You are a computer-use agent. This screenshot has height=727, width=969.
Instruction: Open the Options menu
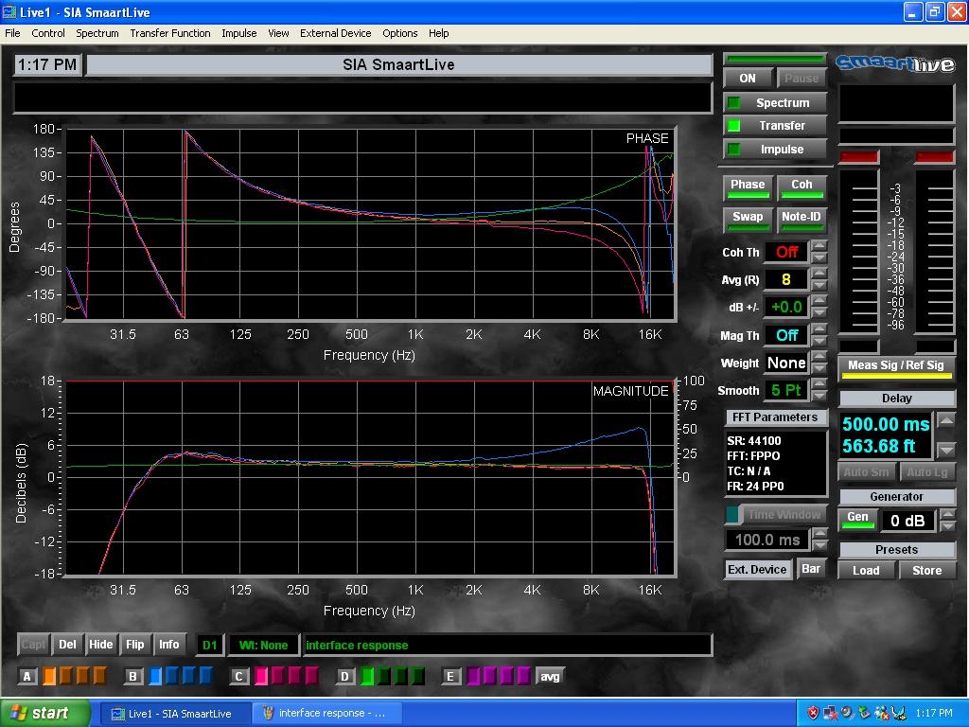coord(400,33)
